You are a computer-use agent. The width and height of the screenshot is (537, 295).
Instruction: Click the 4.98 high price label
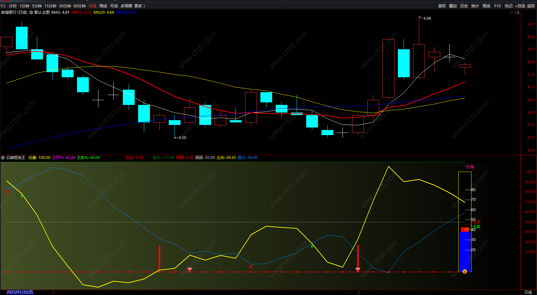coord(427,18)
